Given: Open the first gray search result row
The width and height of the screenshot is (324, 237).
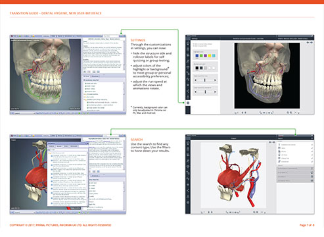Looking at the screenshot, I should tap(296, 169).
